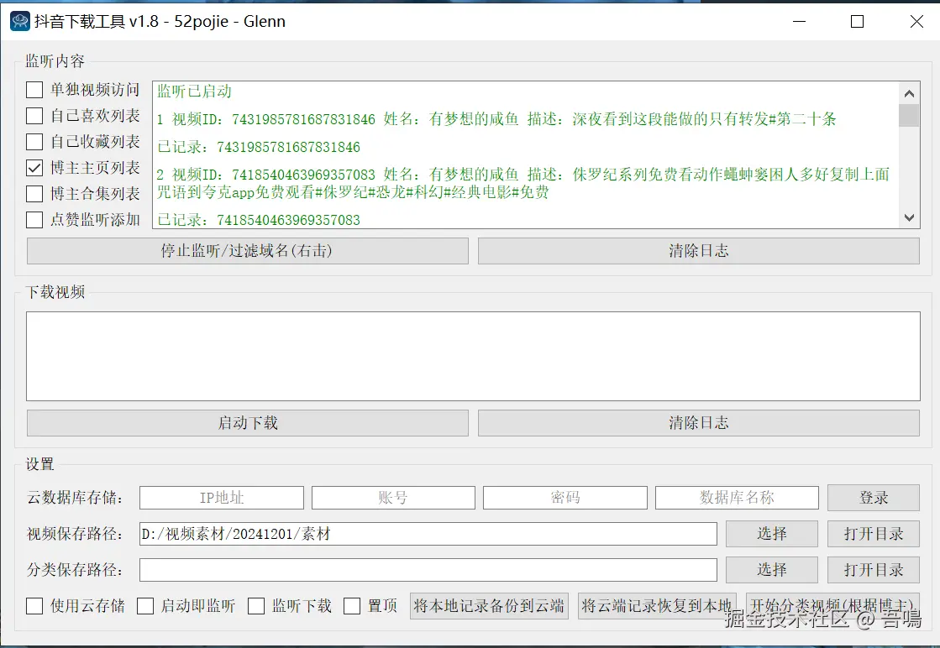Image resolution: width=940 pixels, height=648 pixels.
Task: Click the 数据库名称 input field
Action: (x=737, y=498)
